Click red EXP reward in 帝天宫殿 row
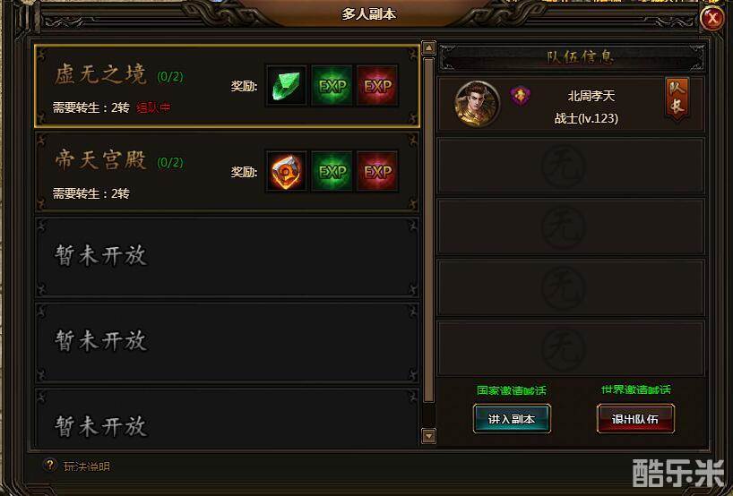Screen dimensions: 733x496 [x=378, y=171]
